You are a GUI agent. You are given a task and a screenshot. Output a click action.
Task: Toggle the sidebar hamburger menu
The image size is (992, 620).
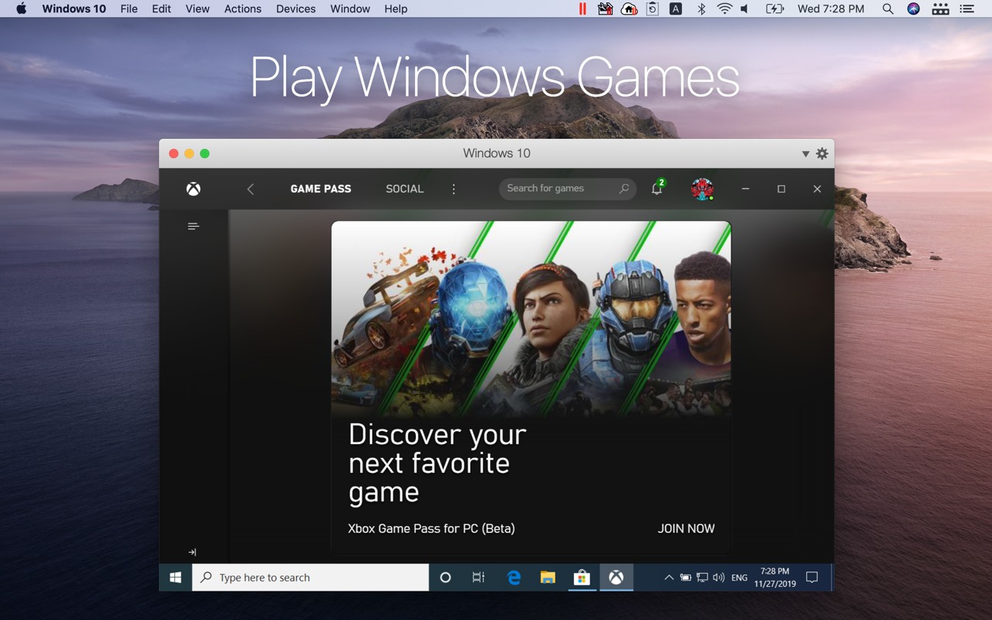194,226
